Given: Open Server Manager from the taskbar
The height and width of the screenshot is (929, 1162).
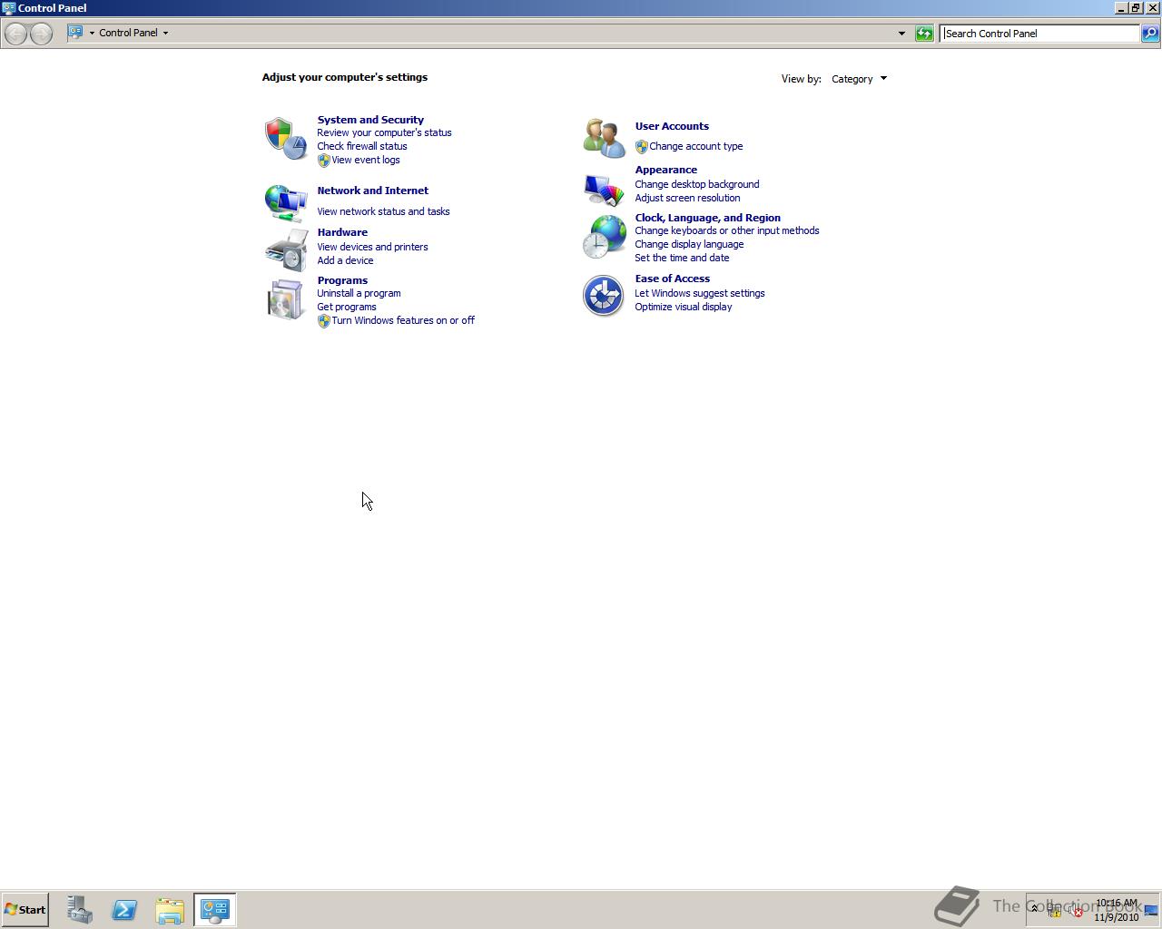Looking at the screenshot, I should coord(79,910).
